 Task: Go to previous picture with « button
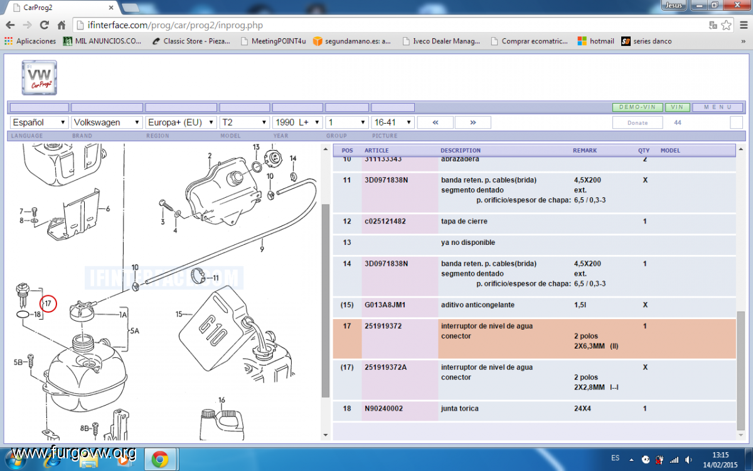(435, 122)
